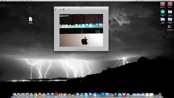Open the Window menu in the menu bar
Image resolution: width=174 pixels, height=98 pixels.
point(27,1)
